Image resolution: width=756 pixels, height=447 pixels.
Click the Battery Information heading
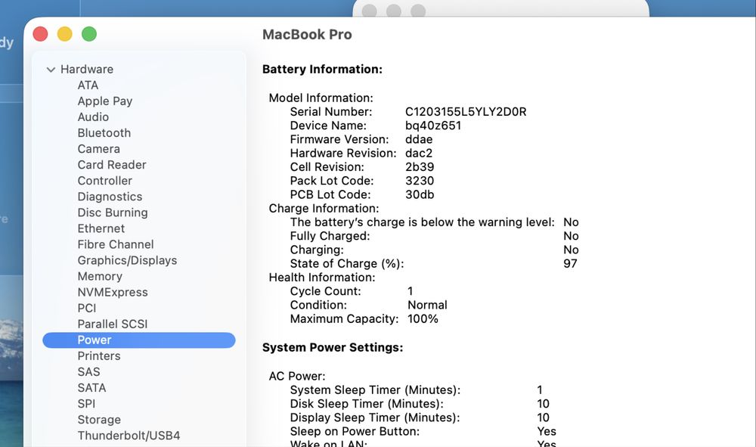pos(322,70)
